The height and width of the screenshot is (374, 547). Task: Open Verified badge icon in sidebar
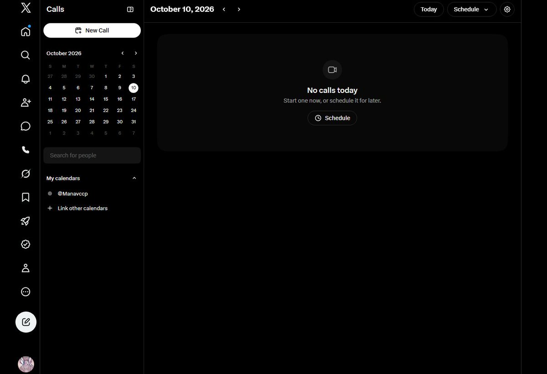coord(26,245)
